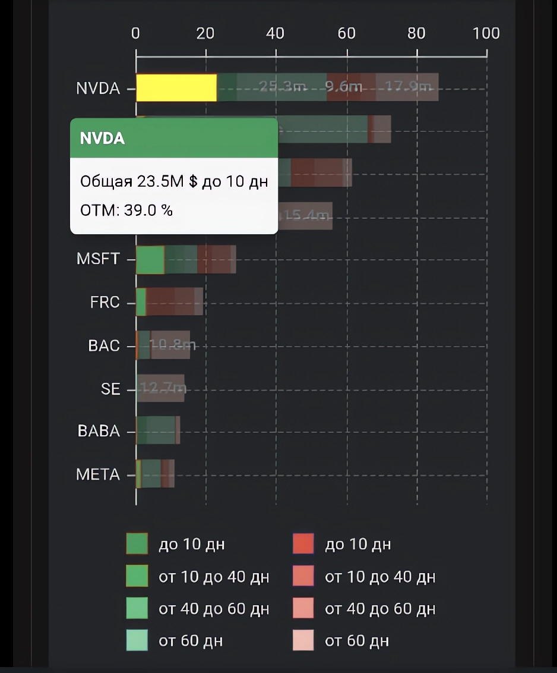Toggle the red 'от 40 до 60 дн' legend swatch
Screen dimensions: 557x673
[x=303, y=608]
